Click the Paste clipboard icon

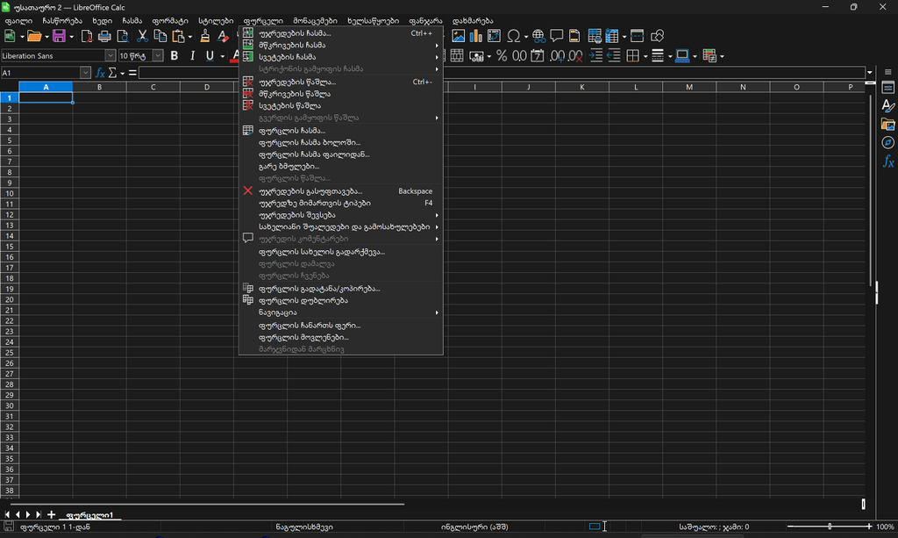(179, 36)
